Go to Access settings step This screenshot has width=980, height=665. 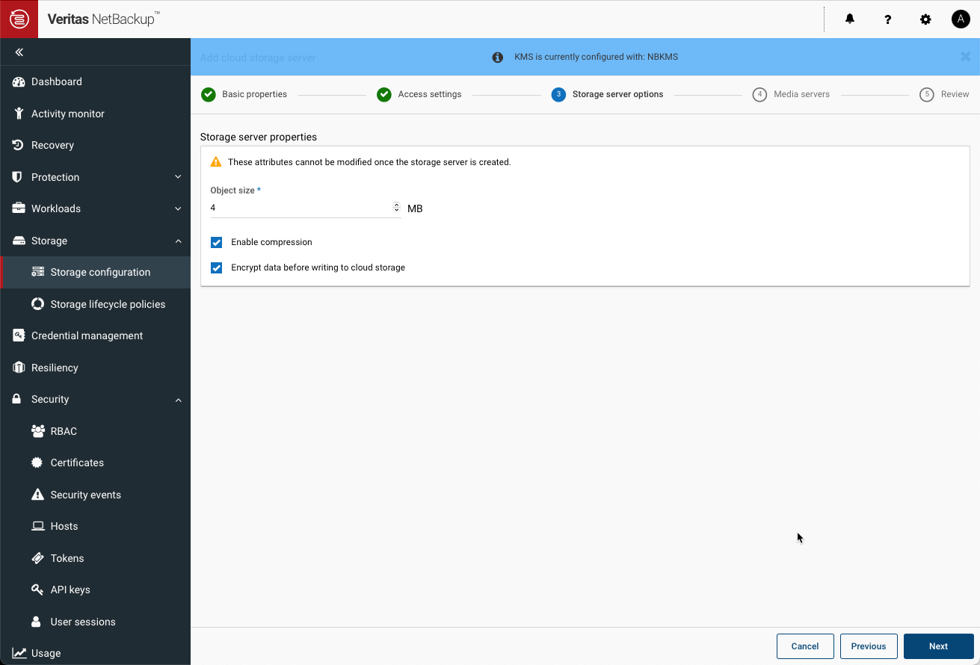click(x=419, y=95)
